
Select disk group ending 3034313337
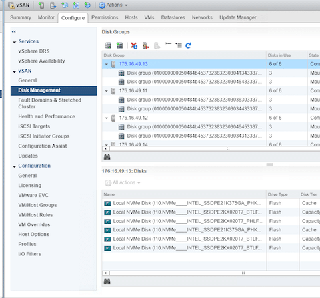click(211, 136)
